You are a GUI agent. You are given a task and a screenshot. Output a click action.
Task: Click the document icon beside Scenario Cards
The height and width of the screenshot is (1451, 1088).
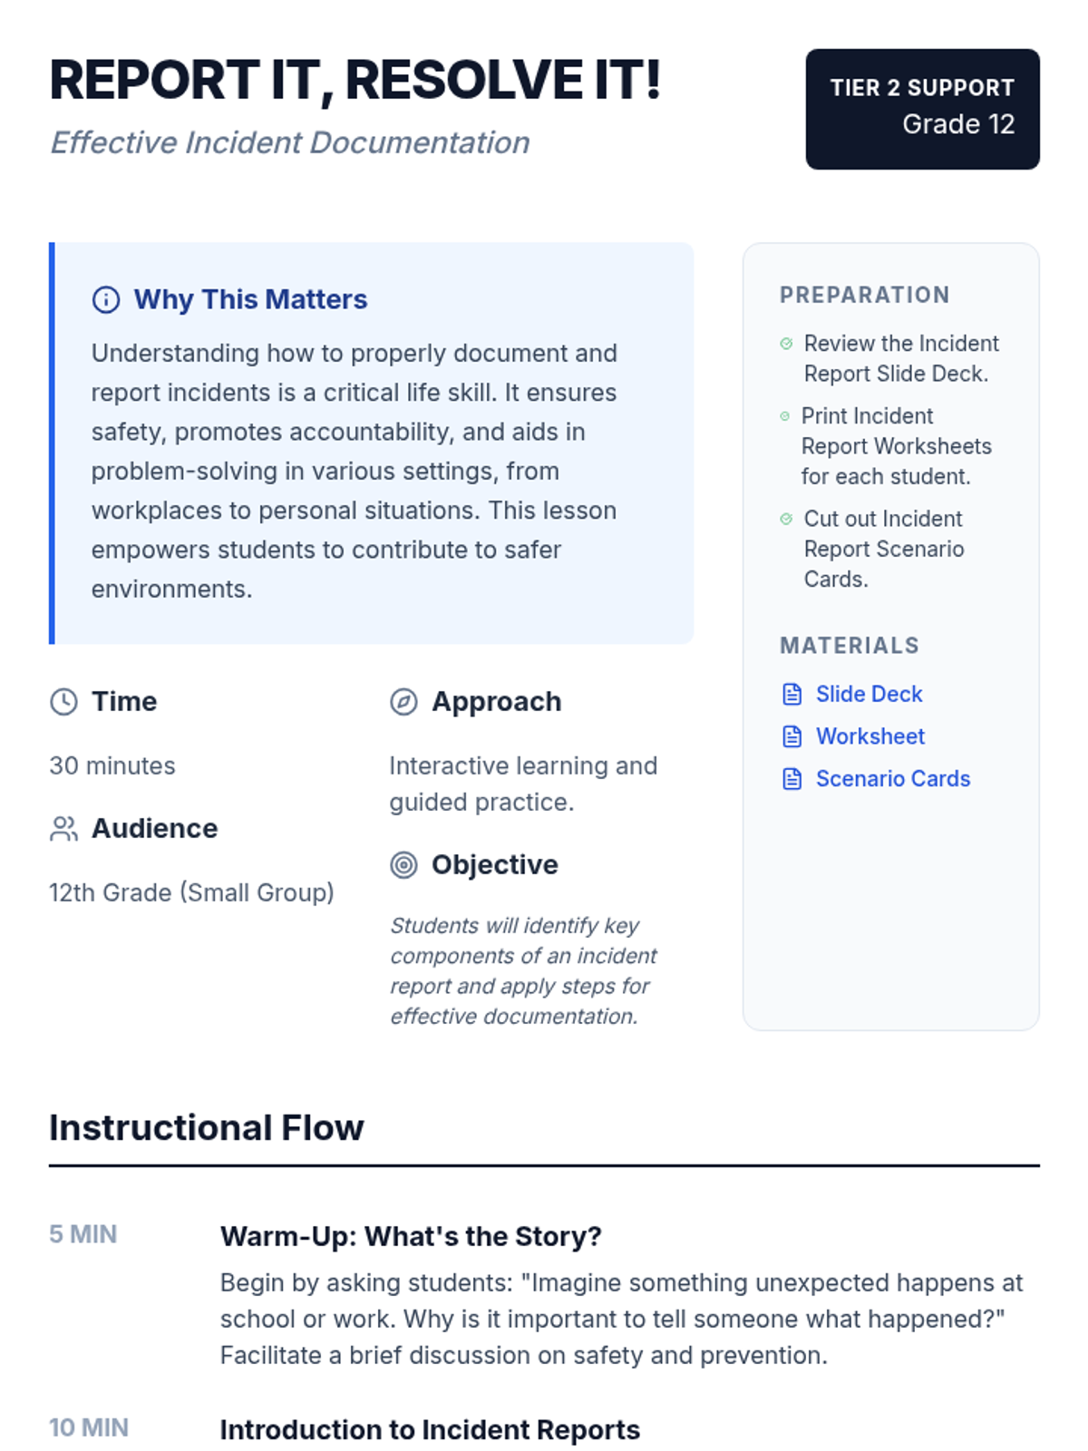click(x=792, y=779)
